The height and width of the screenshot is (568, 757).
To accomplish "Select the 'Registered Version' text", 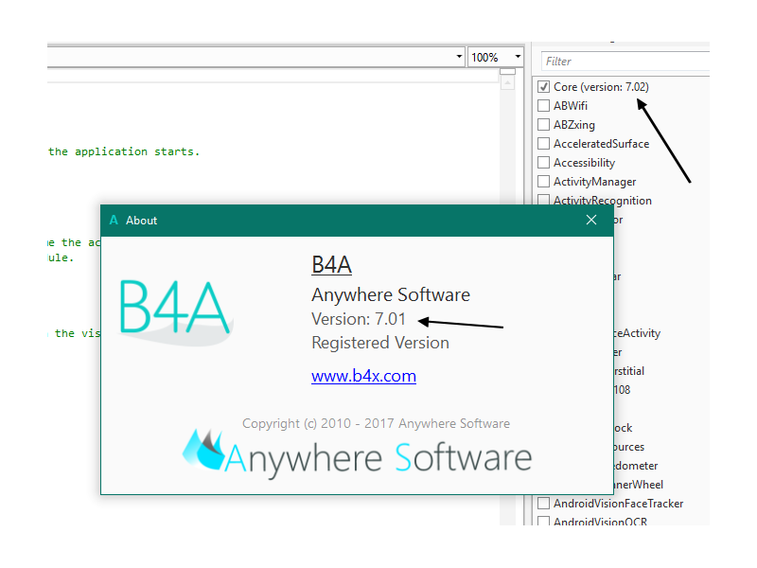I will (x=380, y=343).
